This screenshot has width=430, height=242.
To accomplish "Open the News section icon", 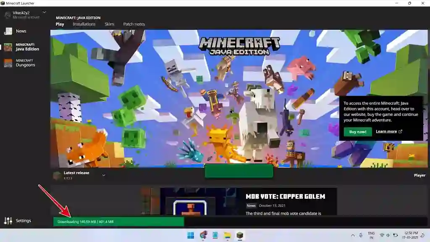I will click(8, 31).
